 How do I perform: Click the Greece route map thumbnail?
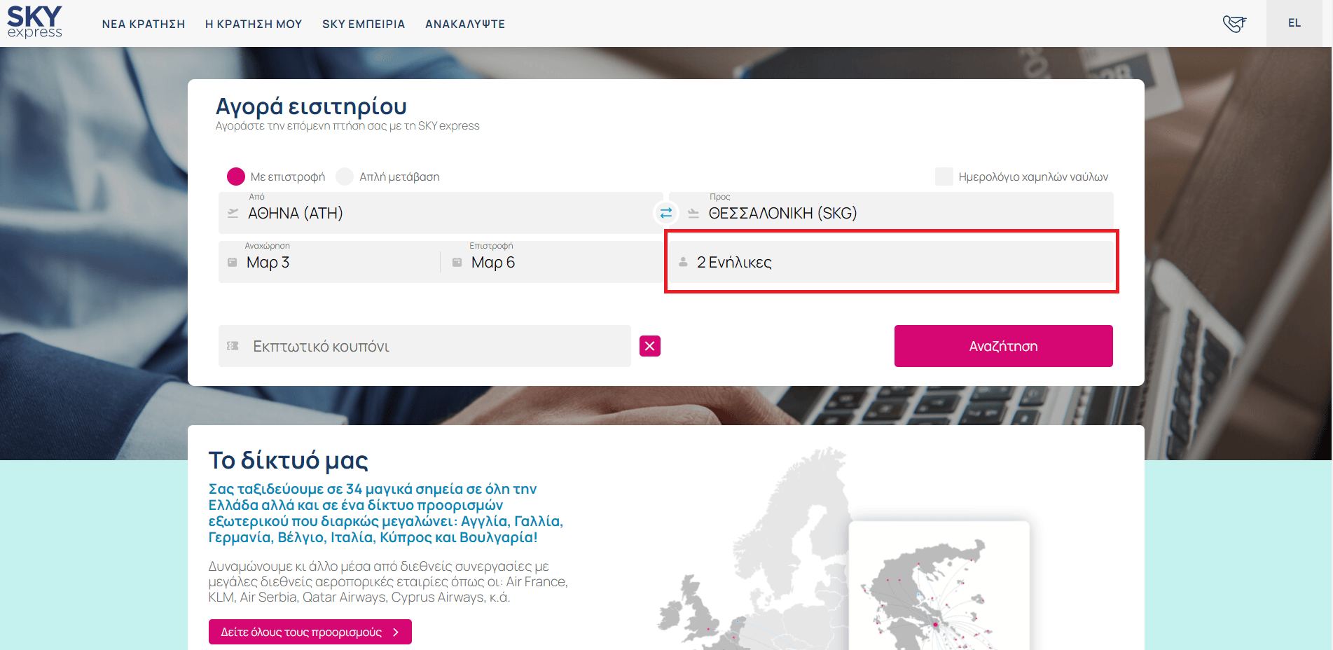pyautogui.click(x=939, y=586)
